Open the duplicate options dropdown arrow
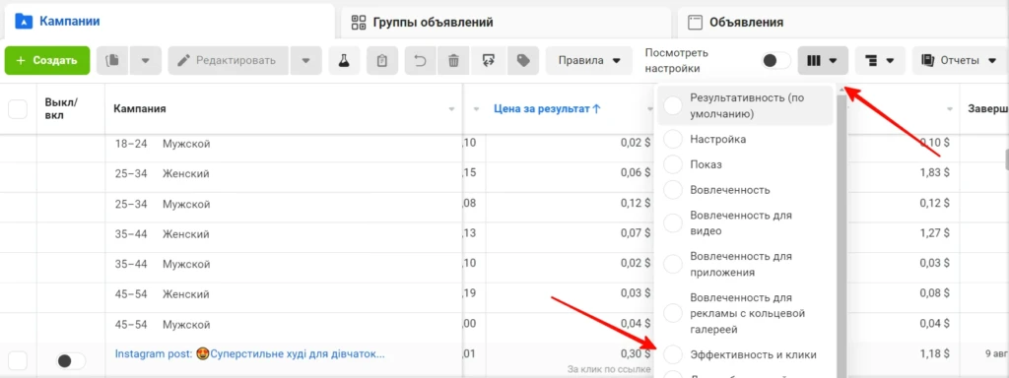The width and height of the screenshot is (1009, 378). pyautogui.click(x=146, y=60)
